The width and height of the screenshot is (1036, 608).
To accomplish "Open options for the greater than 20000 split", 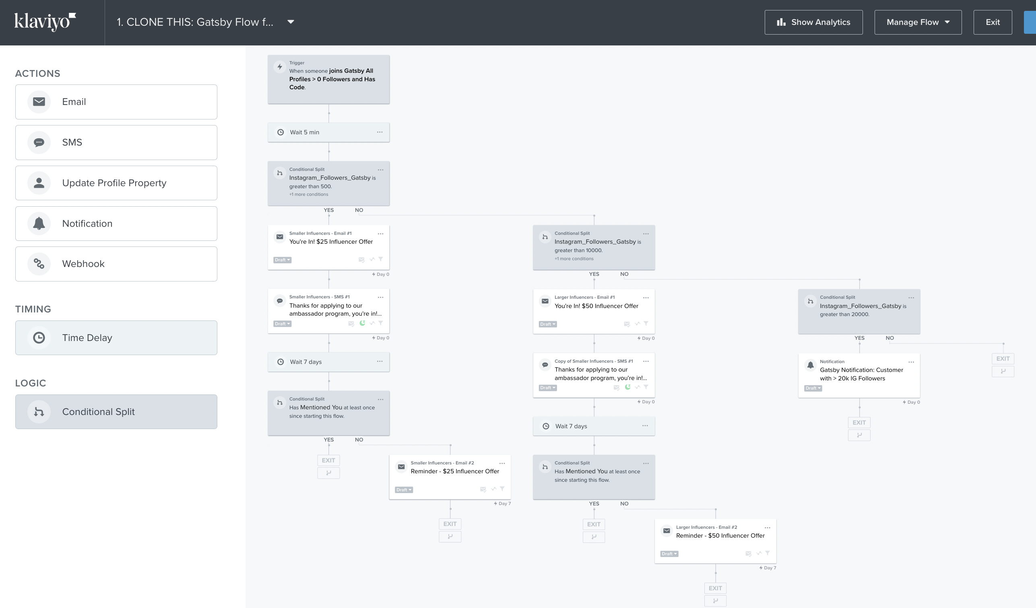I will pos(911,298).
